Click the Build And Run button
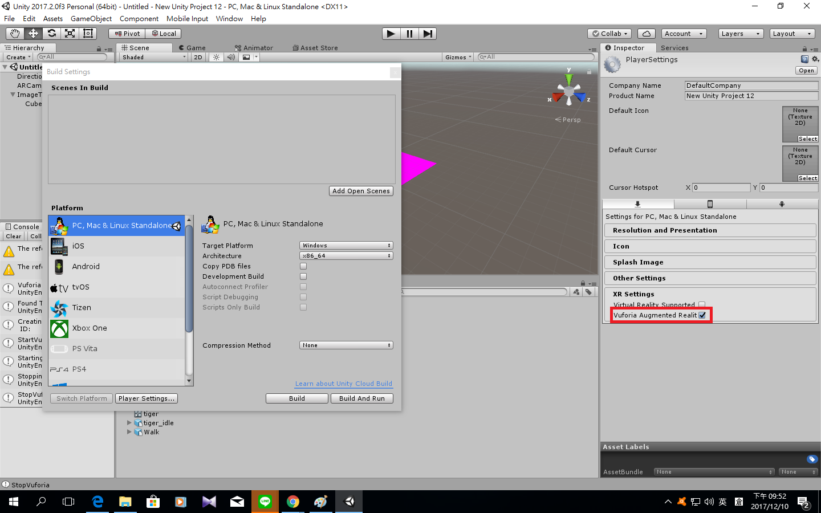Image resolution: width=821 pixels, height=513 pixels. (x=361, y=398)
